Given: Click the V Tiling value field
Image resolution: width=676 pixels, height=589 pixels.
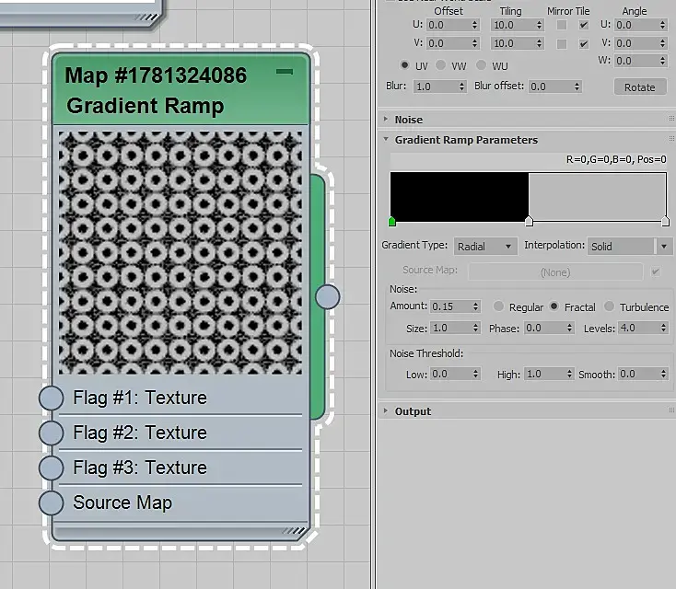Looking at the screenshot, I should [x=513, y=43].
